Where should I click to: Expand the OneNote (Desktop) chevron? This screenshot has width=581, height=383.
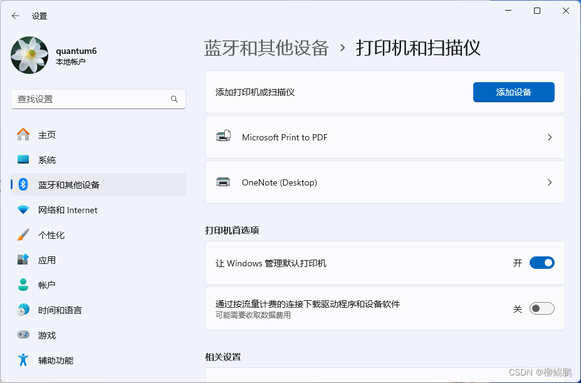coord(550,182)
